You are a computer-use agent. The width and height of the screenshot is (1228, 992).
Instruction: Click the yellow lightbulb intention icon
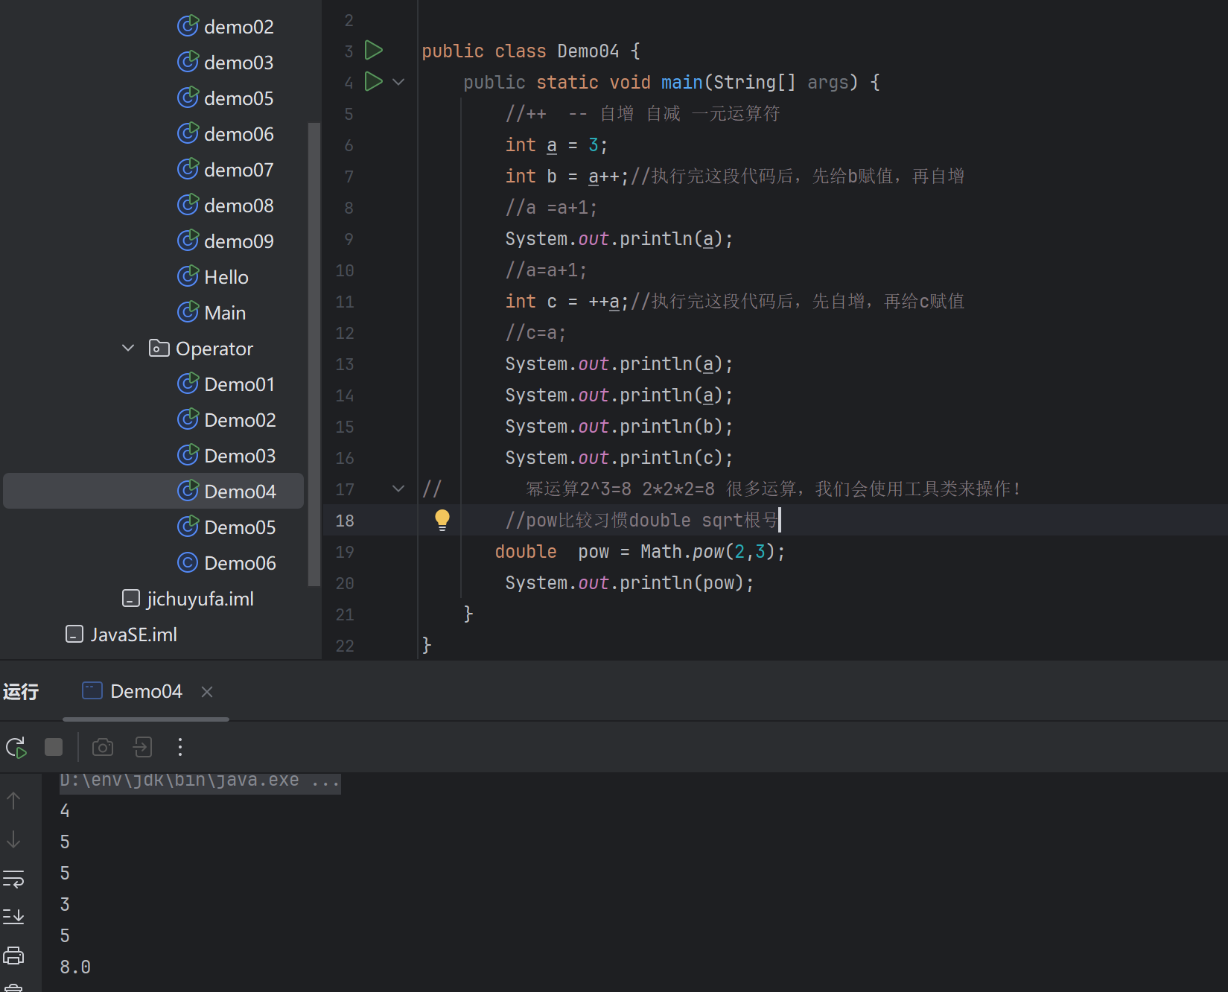point(442,520)
